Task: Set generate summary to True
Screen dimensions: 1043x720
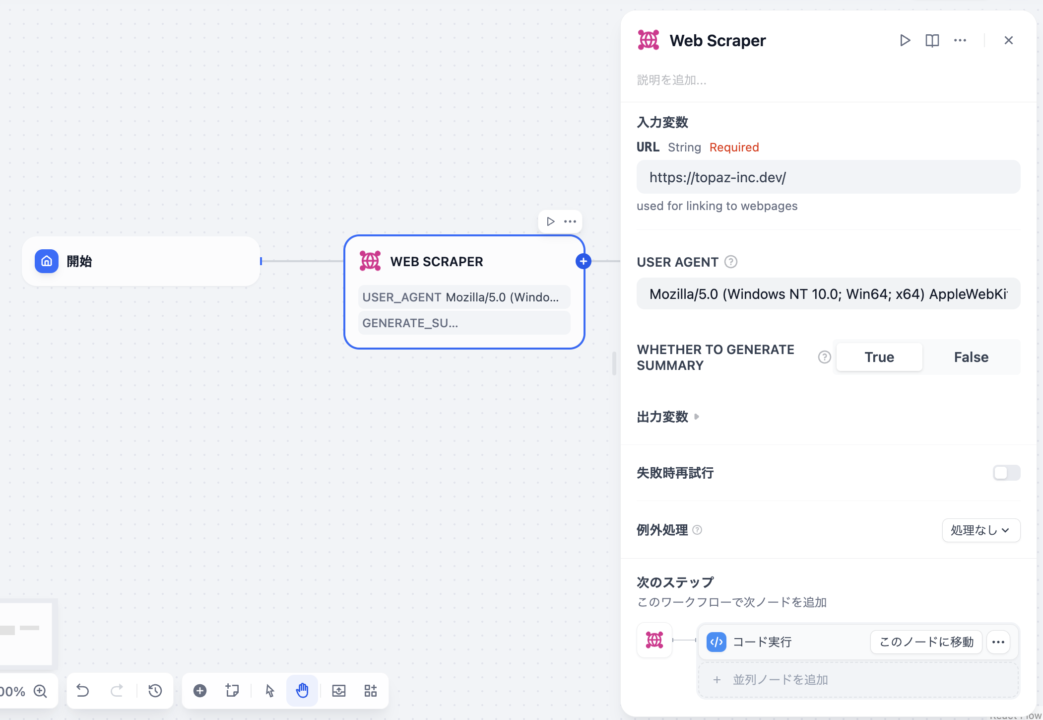Action: (x=879, y=357)
